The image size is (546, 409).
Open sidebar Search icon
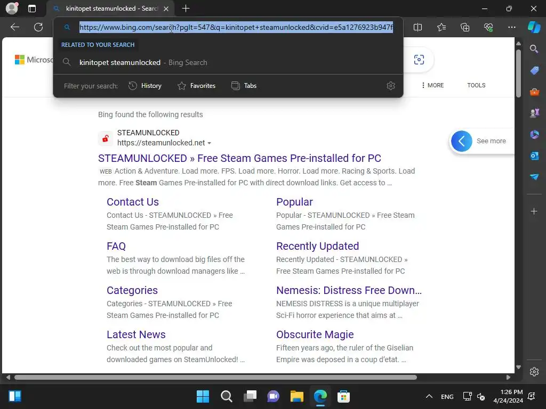pyautogui.click(x=534, y=48)
